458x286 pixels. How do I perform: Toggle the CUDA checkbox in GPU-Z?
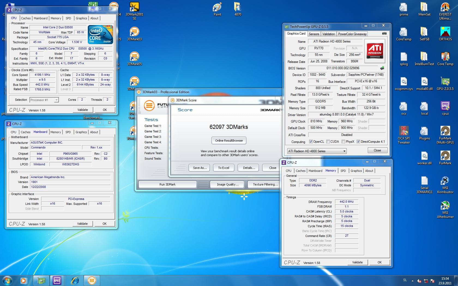click(328, 142)
